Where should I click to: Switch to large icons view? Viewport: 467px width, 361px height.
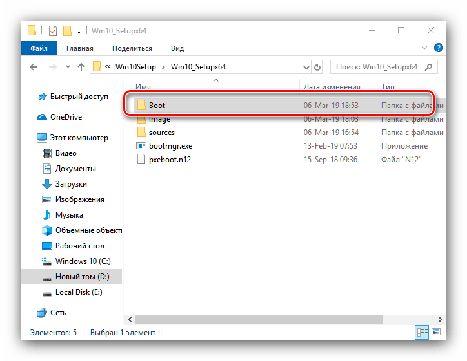point(436,331)
